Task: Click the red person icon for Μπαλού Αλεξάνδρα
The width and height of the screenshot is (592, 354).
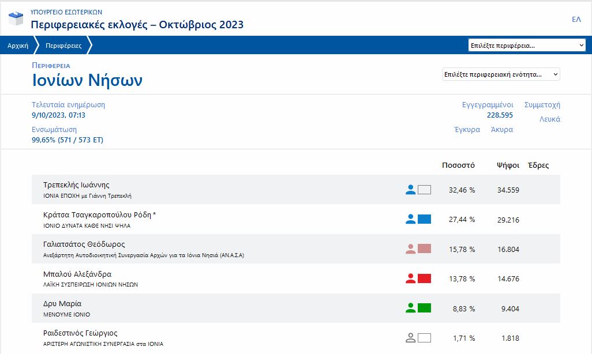Action: [410, 278]
